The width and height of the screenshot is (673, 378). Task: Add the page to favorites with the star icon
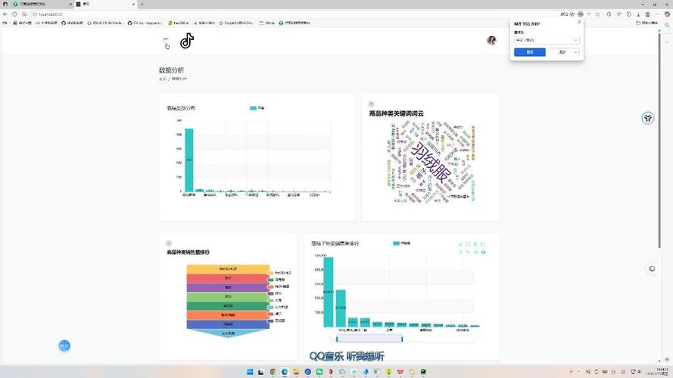[597, 14]
